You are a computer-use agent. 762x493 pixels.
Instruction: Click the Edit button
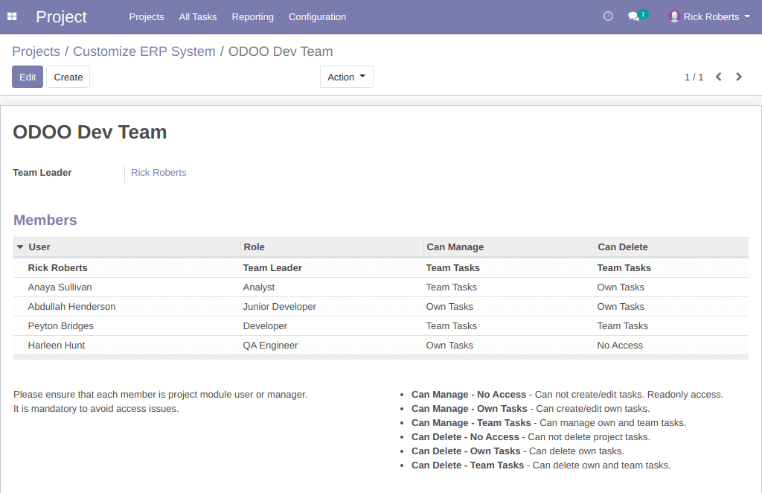[x=27, y=76]
